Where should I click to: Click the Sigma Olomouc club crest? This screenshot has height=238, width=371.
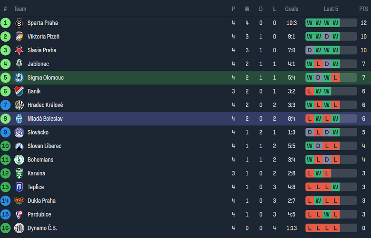[x=19, y=78]
